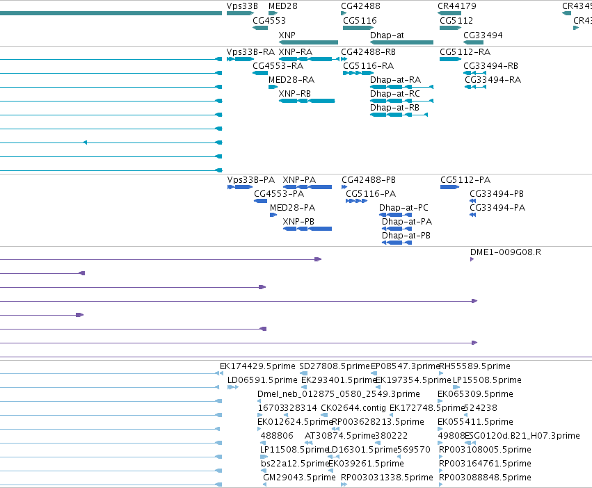Click the LP15508.5prime EST label
Image resolution: width=592 pixels, height=488 pixels.
click(x=487, y=380)
